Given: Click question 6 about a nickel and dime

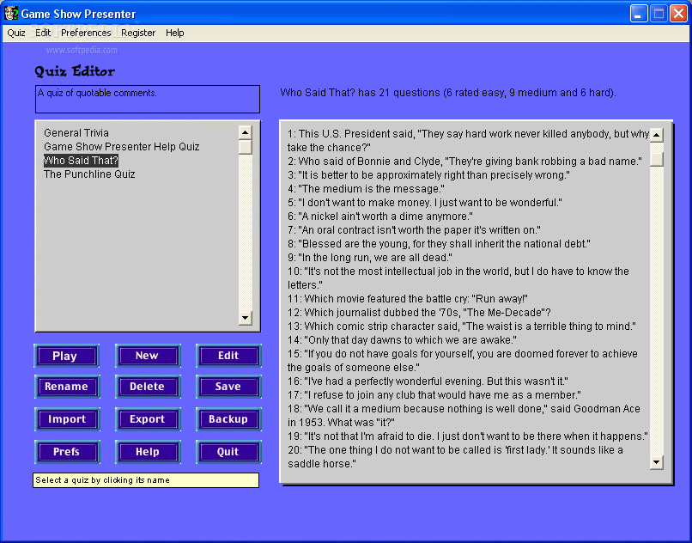Looking at the screenshot, I should pos(380,216).
